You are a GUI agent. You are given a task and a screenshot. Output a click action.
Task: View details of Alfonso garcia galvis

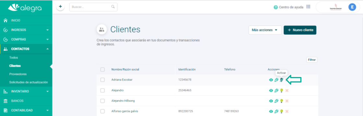click(271, 111)
